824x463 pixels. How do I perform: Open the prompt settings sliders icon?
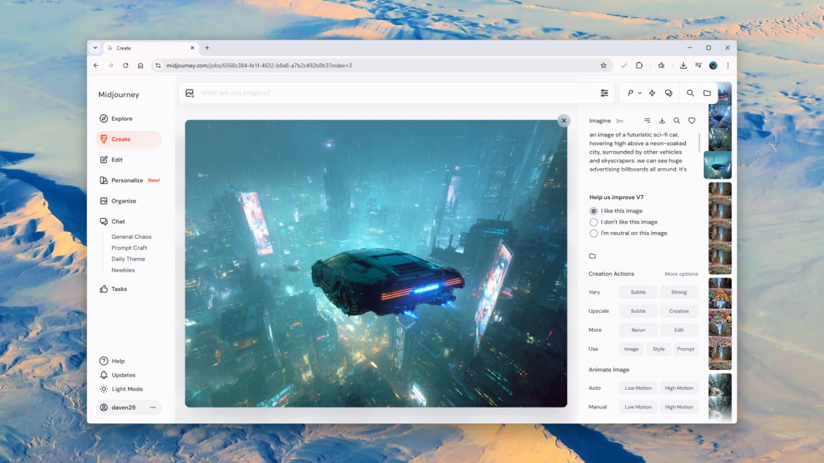604,93
